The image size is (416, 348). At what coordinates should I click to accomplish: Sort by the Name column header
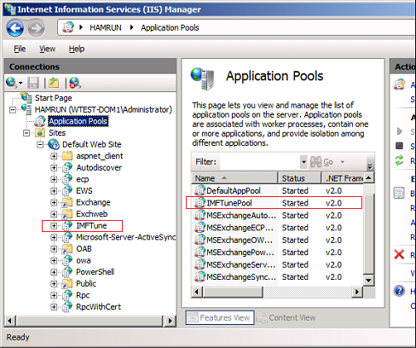(234, 178)
